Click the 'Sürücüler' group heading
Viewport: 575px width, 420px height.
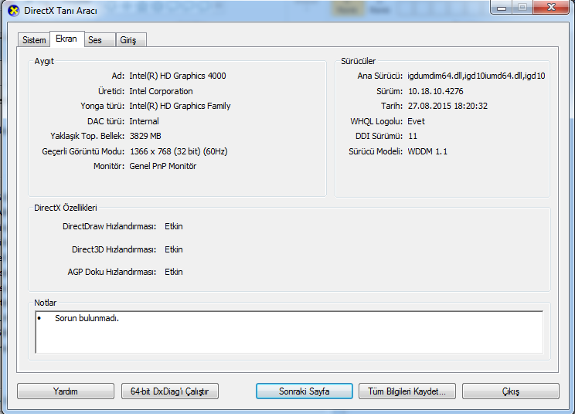coord(359,61)
